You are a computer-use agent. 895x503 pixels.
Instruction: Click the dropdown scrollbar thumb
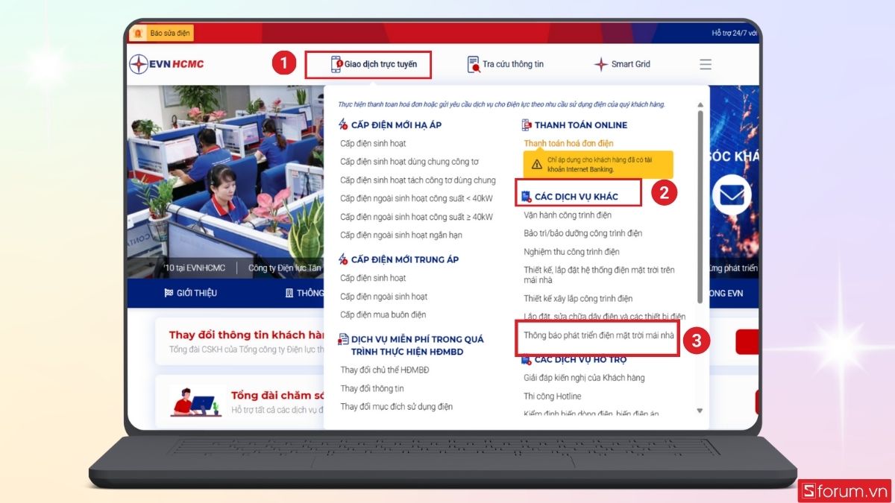(700, 207)
